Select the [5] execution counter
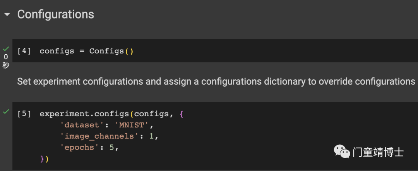 [24, 114]
